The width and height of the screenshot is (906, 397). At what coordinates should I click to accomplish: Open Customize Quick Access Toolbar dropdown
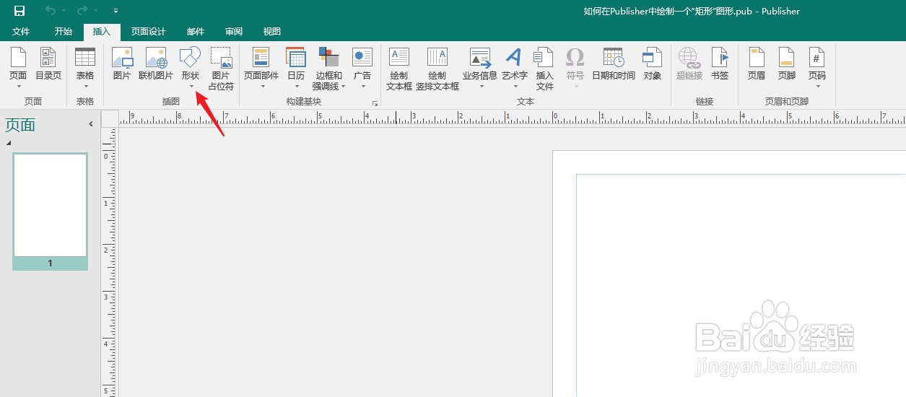coord(116,12)
